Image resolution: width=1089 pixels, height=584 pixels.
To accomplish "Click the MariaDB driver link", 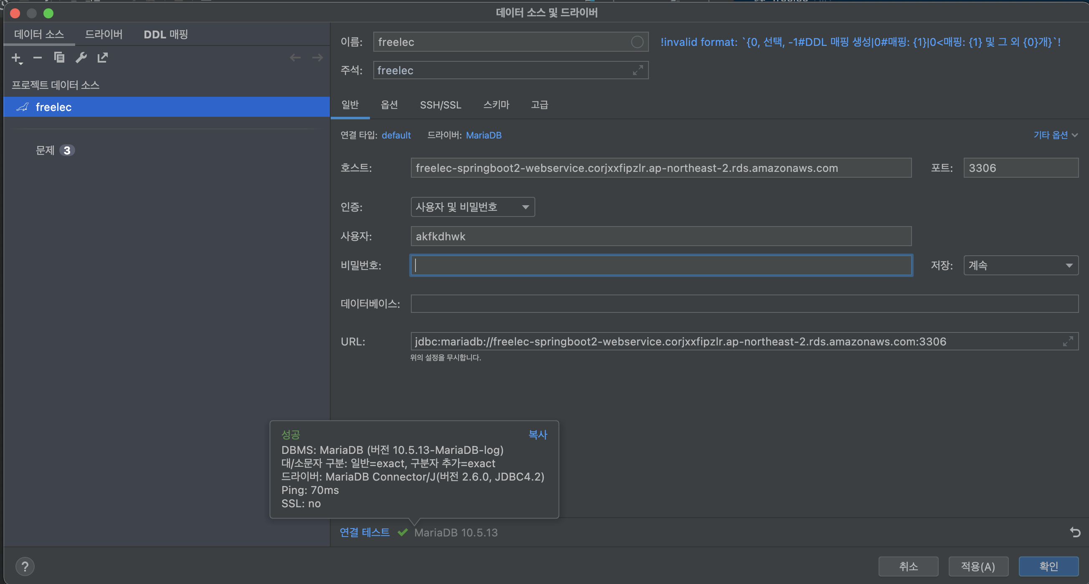I will tap(483, 135).
